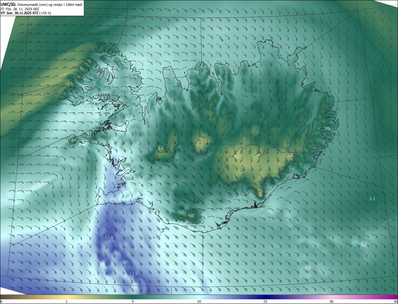Image resolution: width=398 pixels, height=304 pixels.
Task: Click the 'VT: Sun. 30.11.2025 07Z (+55 h)' line
Action: click(26, 13)
